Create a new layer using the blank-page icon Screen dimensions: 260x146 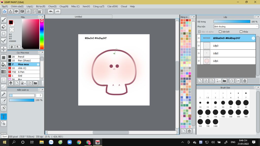[200, 81]
